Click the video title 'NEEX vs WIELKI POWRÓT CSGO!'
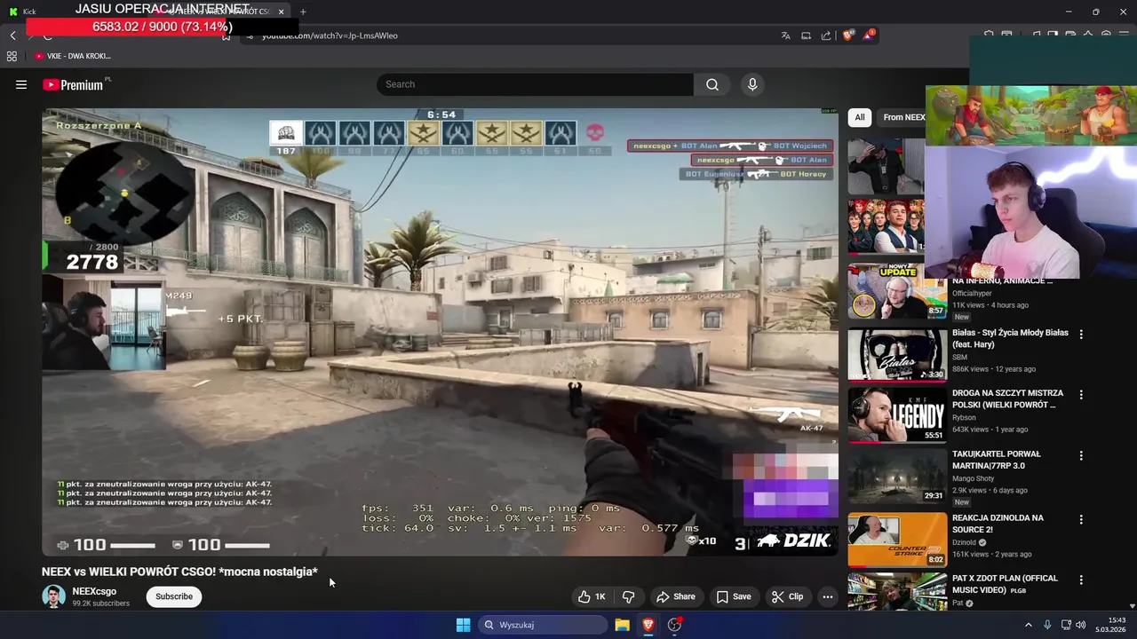1137x639 pixels. click(179, 572)
